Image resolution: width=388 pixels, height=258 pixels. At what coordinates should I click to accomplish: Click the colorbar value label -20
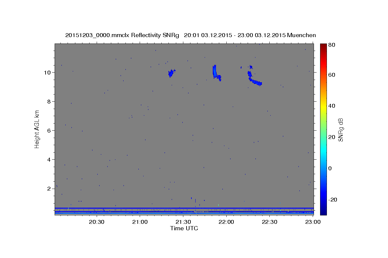[x=332, y=200]
